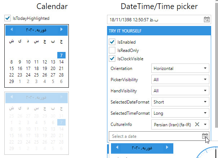The height and width of the screenshot is (158, 218).
Task: Click right arrow in popup calendar header
Action: coord(167,148)
